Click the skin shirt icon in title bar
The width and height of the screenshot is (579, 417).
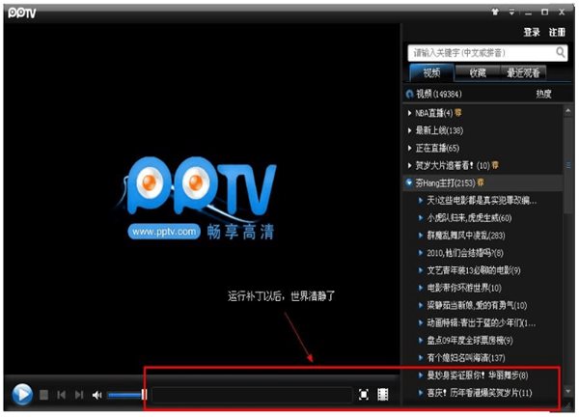495,13
